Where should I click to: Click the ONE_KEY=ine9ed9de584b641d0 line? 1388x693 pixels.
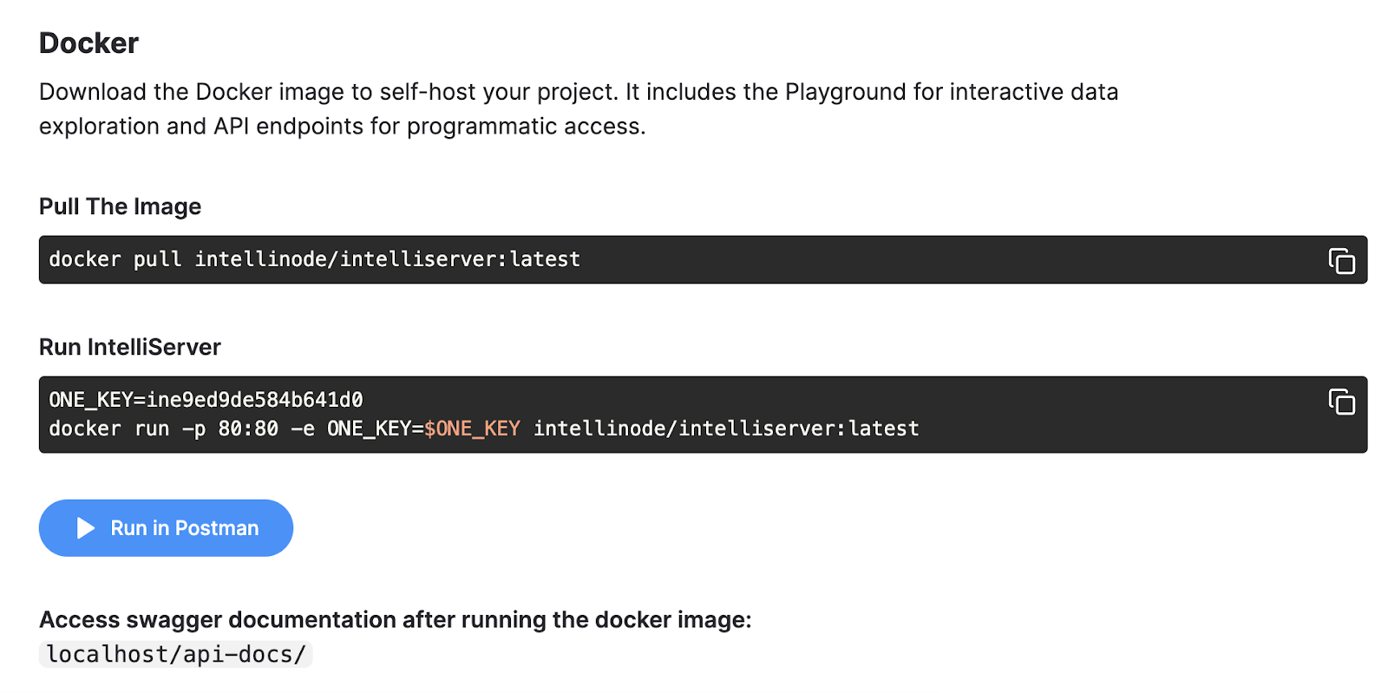tap(206, 400)
